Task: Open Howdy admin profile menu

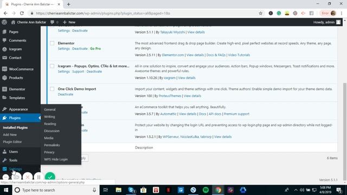Action: (327, 22)
